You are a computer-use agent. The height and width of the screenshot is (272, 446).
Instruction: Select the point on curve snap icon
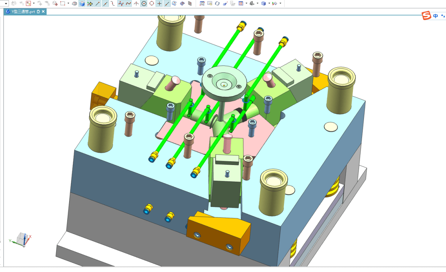pos(167,3)
